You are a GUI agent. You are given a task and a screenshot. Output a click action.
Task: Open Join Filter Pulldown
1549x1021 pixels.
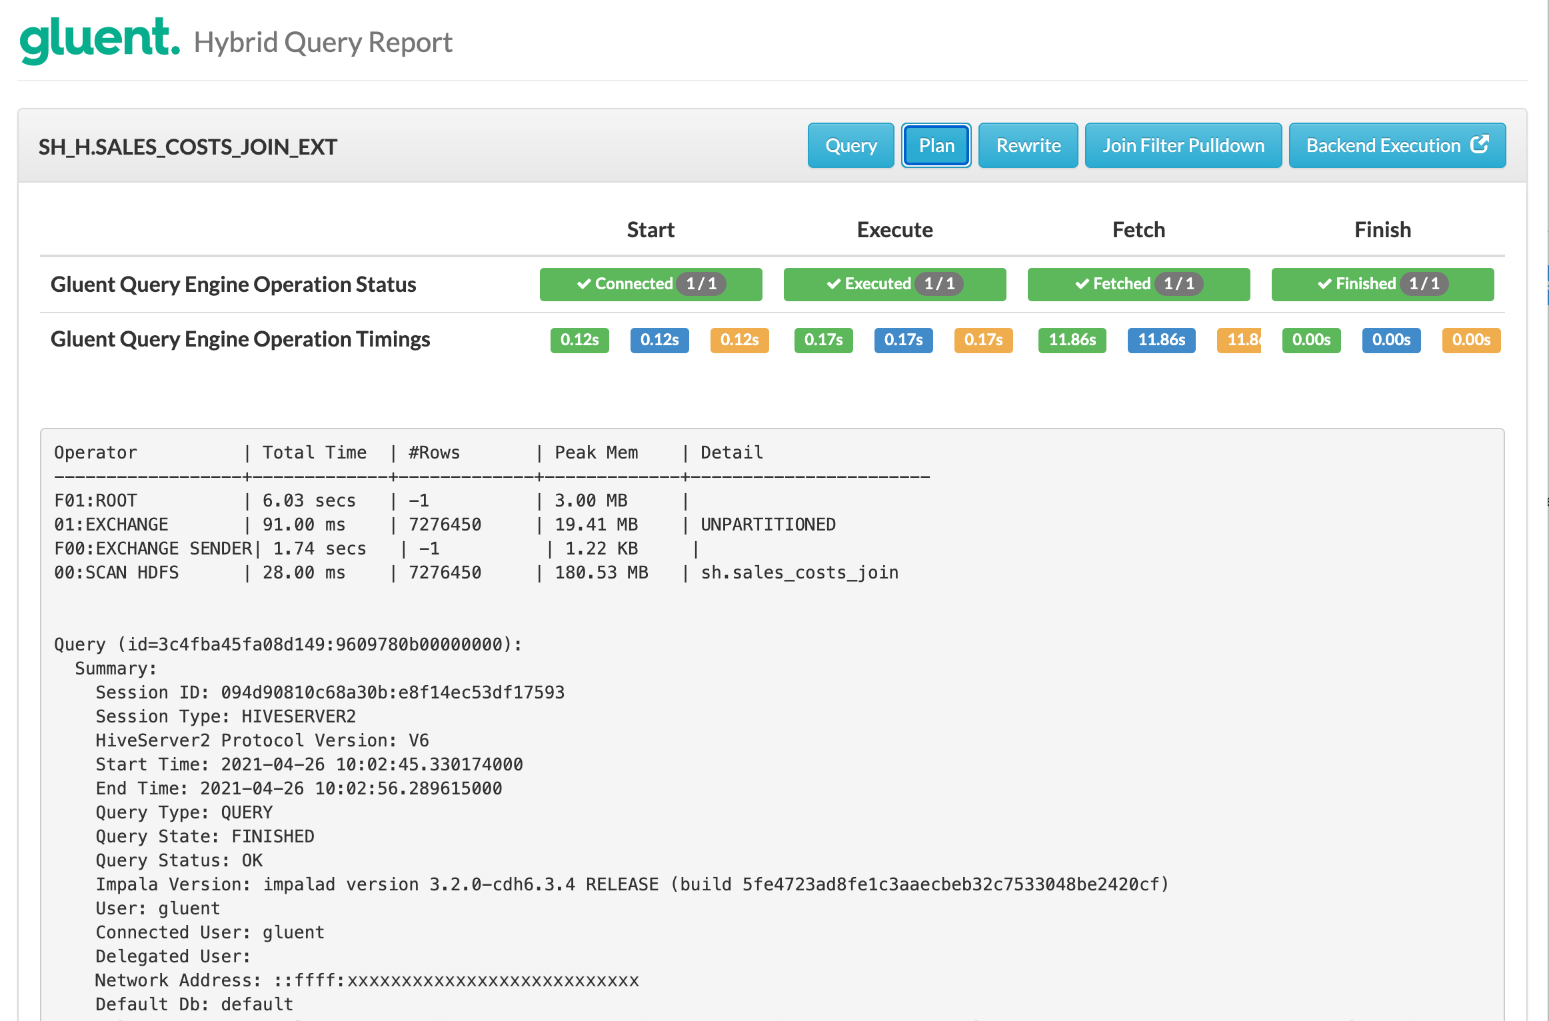pos(1183,145)
